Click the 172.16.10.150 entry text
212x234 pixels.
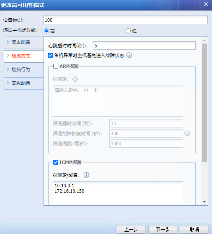(x=69, y=191)
